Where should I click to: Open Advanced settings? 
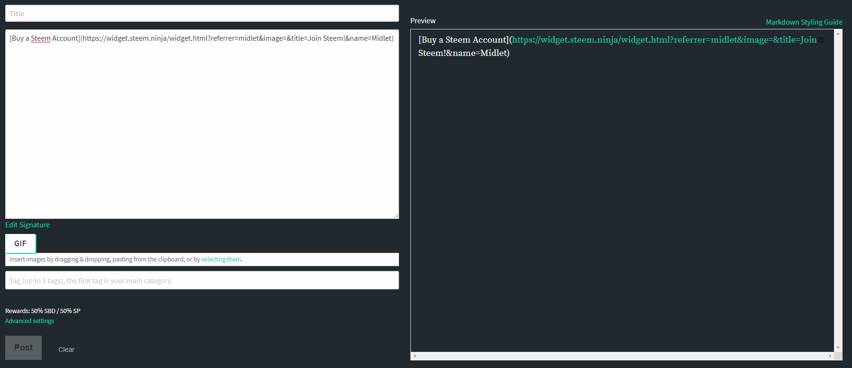29,321
